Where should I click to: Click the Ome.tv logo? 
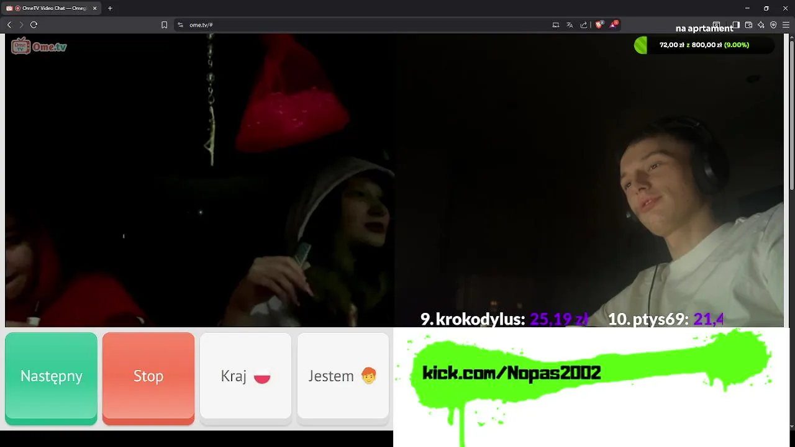click(39, 46)
